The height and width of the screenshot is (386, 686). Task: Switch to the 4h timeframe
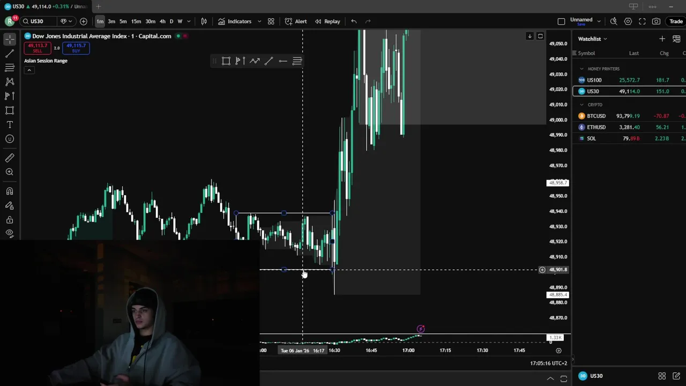pyautogui.click(x=162, y=21)
